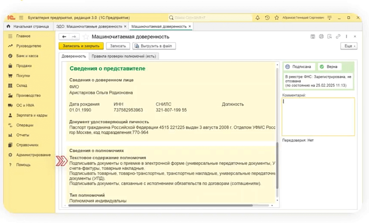Click the ИНН value 737582953963
This screenshot has height=223, width=369.
pyautogui.click(x=128, y=110)
